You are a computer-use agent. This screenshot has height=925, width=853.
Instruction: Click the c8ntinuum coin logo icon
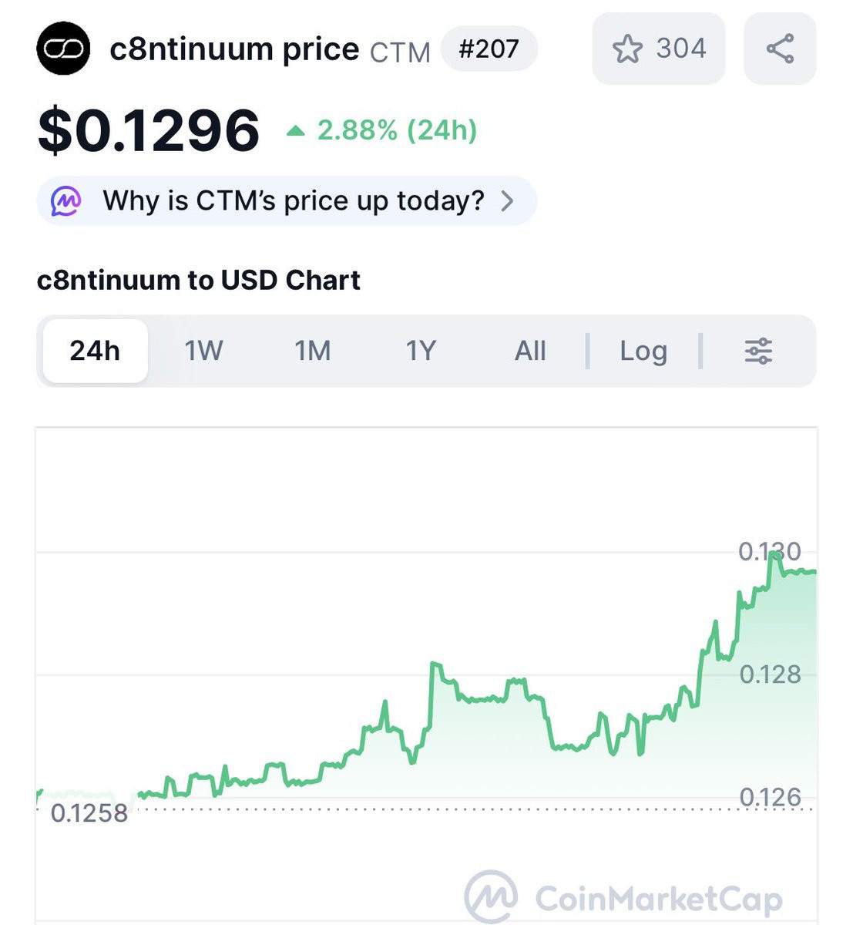(63, 49)
